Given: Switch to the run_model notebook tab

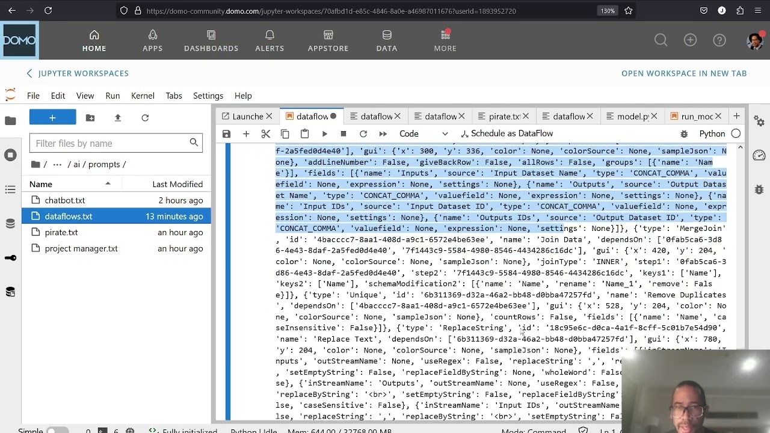Looking at the screenshot, I should pos(697,117).
